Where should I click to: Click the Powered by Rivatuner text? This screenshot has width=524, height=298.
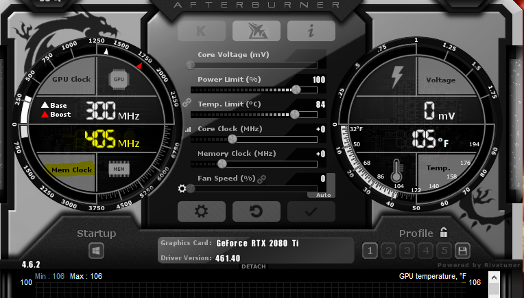coord(479,265)
